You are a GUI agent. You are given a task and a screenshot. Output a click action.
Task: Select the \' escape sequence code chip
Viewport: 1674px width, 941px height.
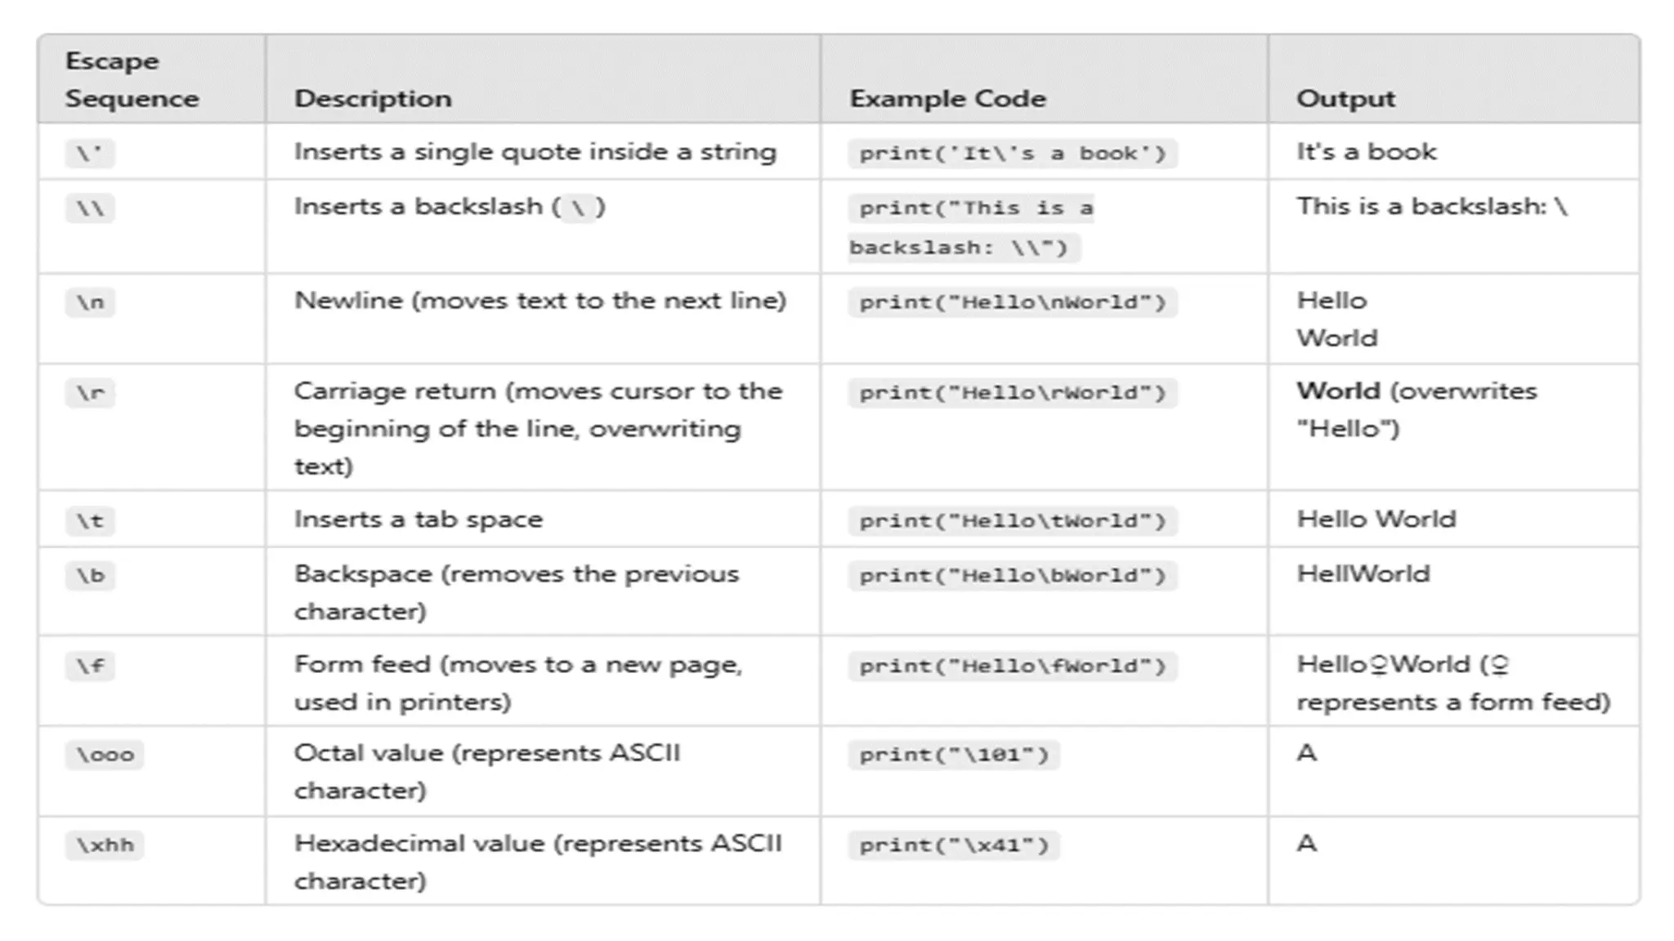click(x=90, y=154)
